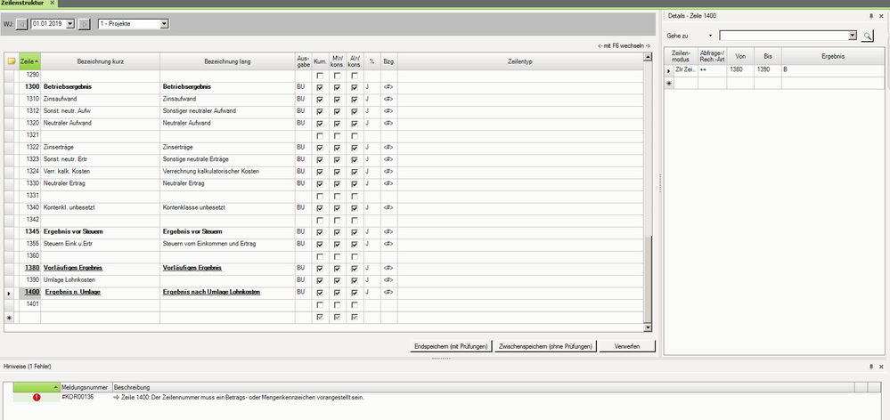Select 'Verrechnung kalkulatorischer Kosten' cell
This screenshot has width=890, height=420.
coord(227,173)
